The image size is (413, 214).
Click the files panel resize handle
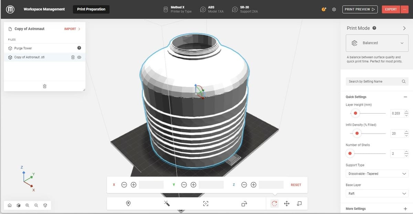(84, 90)
